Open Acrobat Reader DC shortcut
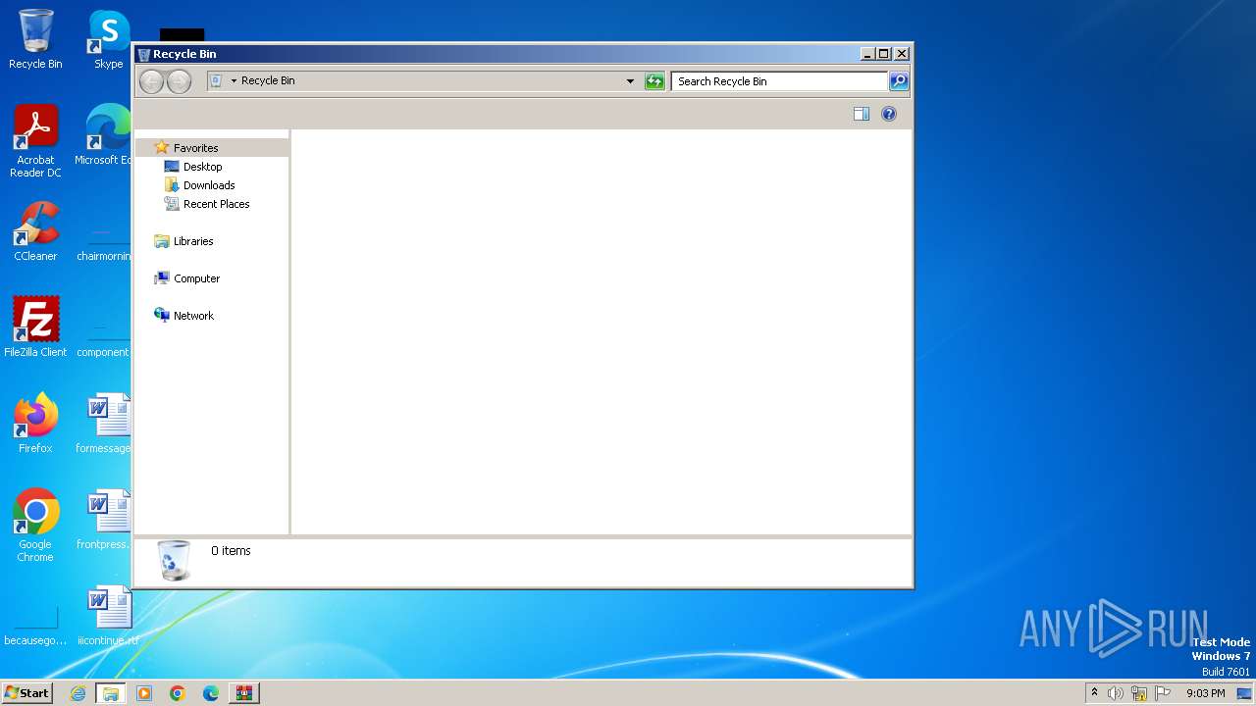The width and height of the screenshot is (1256, 706). pyautogui.click(x=35, y=141)
